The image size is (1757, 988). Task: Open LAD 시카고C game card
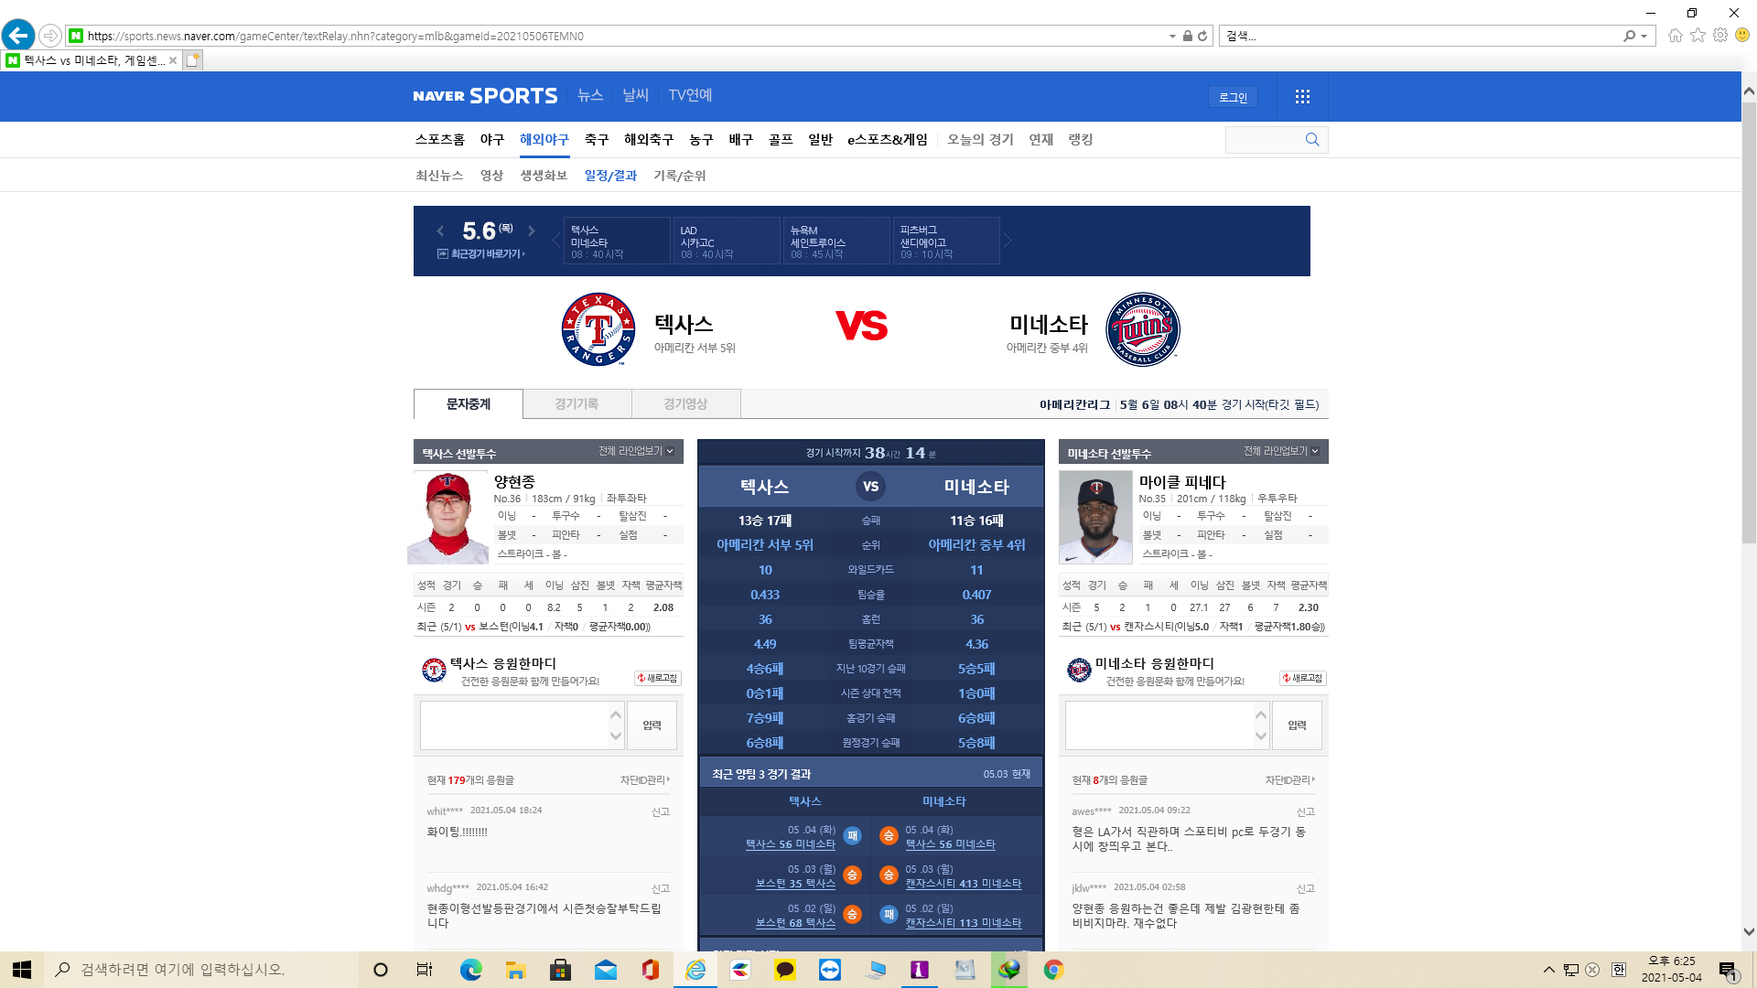click(727, 241)
